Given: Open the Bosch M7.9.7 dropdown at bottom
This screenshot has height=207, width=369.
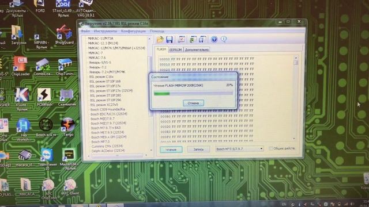Looking at the screenshot, I should click(x=239, y=149).
